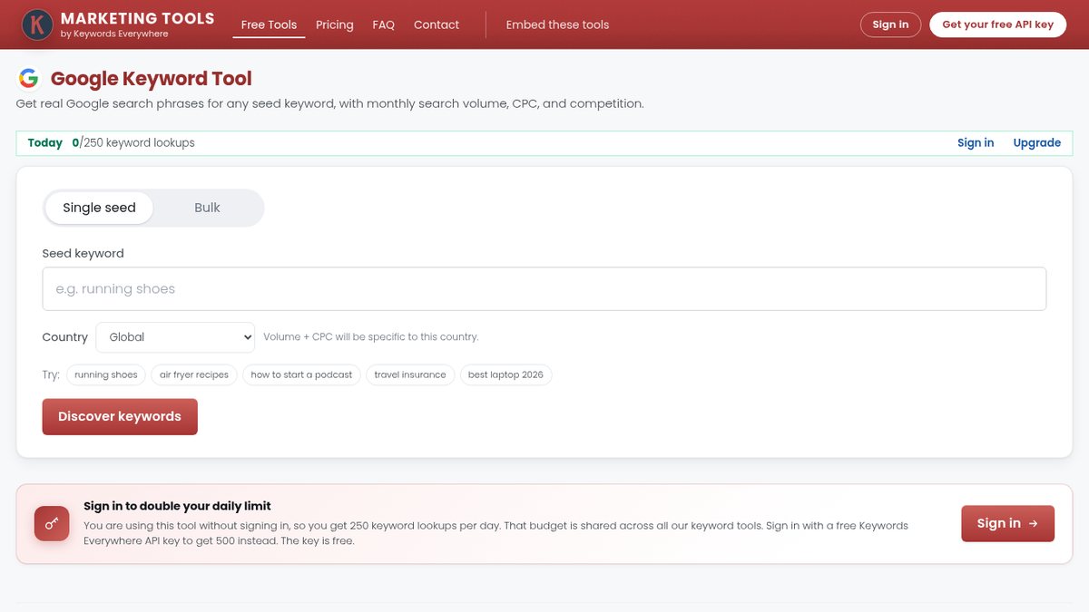Click the 0/250 keyword lookups text
Viewport: 1089px width, 612px height.
click(133, 142)
